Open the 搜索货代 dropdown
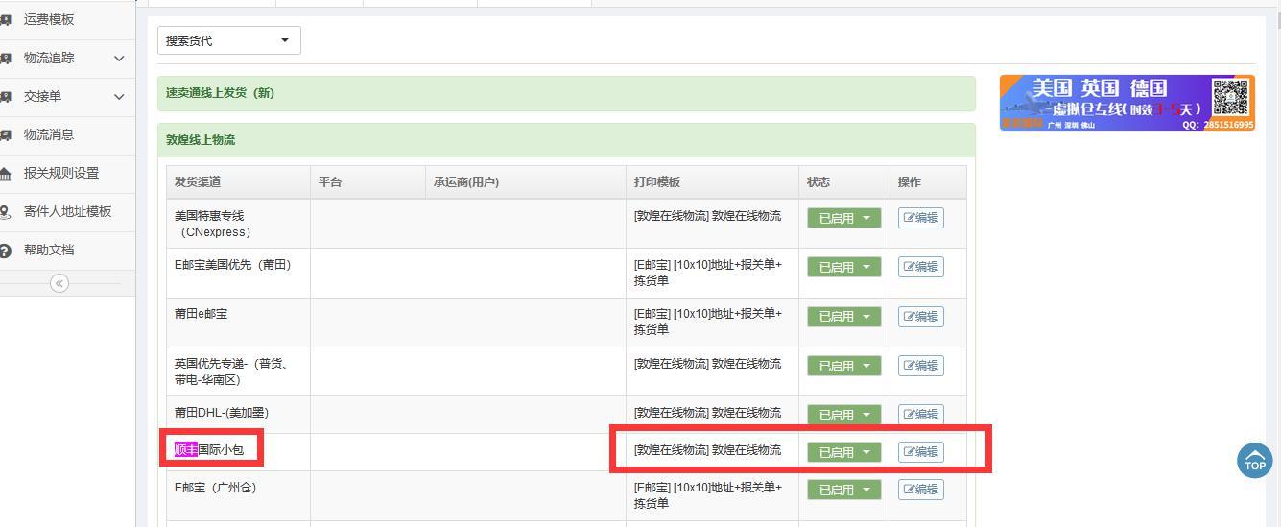1281x527 pixels. pyautogui.click(x=229, y=40)
